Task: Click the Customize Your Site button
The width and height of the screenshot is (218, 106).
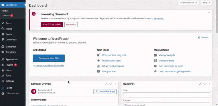Action: click(49, 58)
